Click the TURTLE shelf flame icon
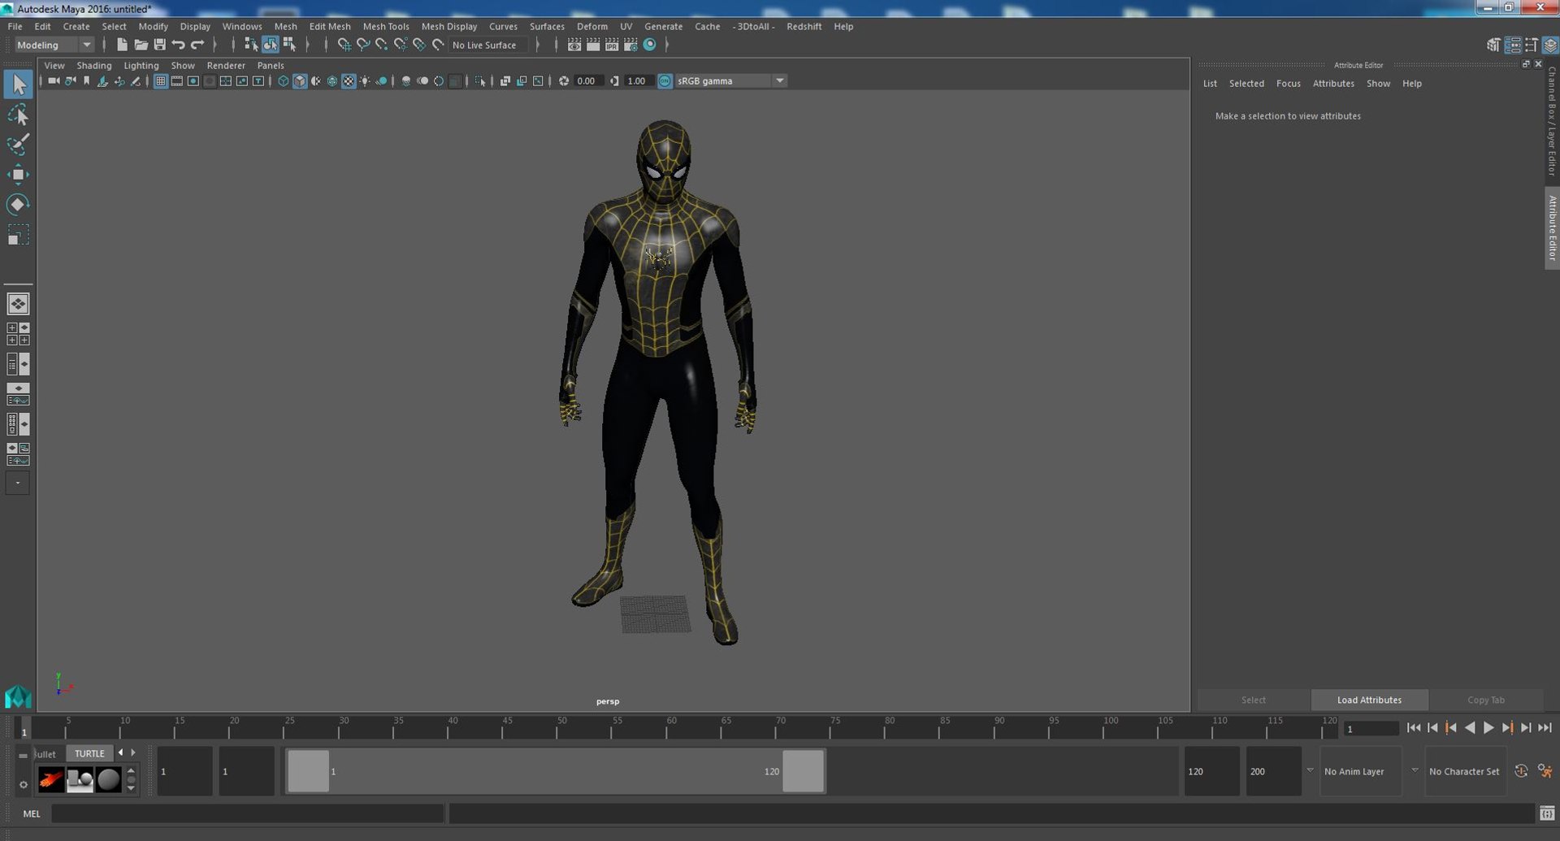The height and width of the screenshot is (841, 1560). tap(51, 779)
